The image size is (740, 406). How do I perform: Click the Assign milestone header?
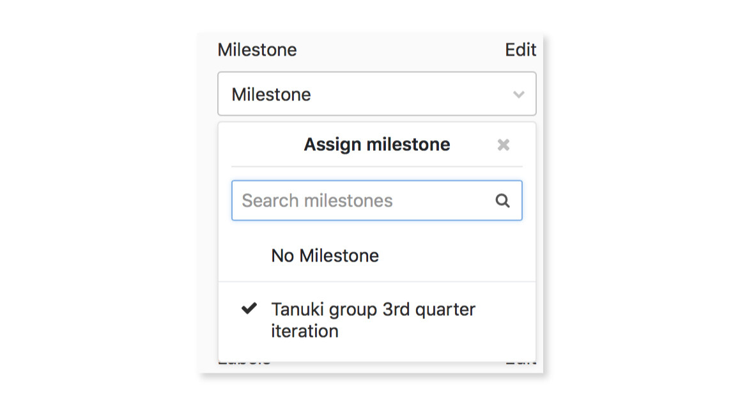click(x=376, y=144)
